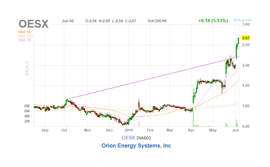Click the H:2.69 high value

[x=104, y=21]
